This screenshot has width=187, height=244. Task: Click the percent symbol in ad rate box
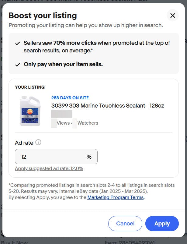[89, 157]
